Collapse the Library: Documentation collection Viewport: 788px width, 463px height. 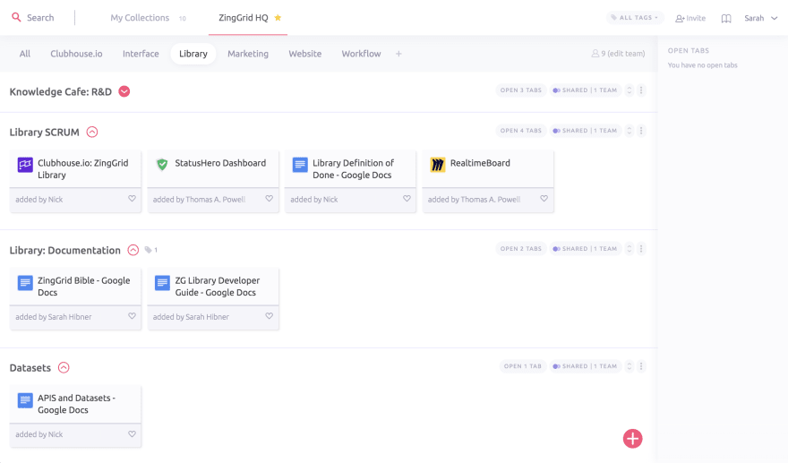pyautogui.click(x=133, y=250)
